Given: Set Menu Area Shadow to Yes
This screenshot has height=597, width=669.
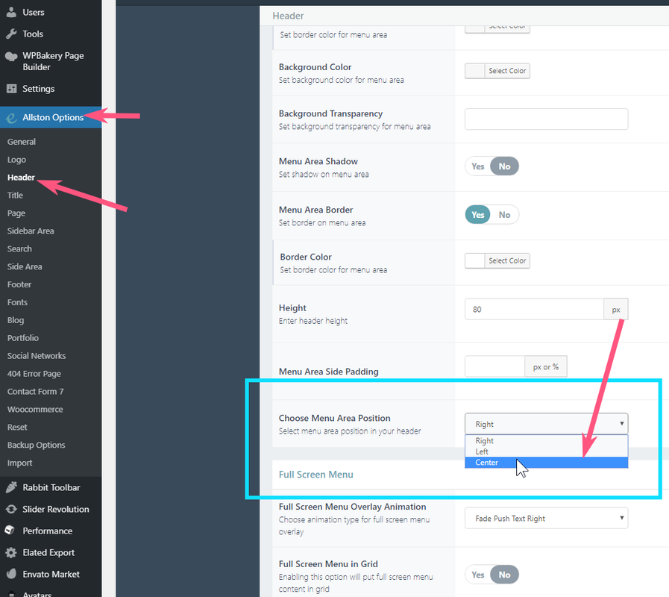Looking at the screenshot, I should point(477,166).
